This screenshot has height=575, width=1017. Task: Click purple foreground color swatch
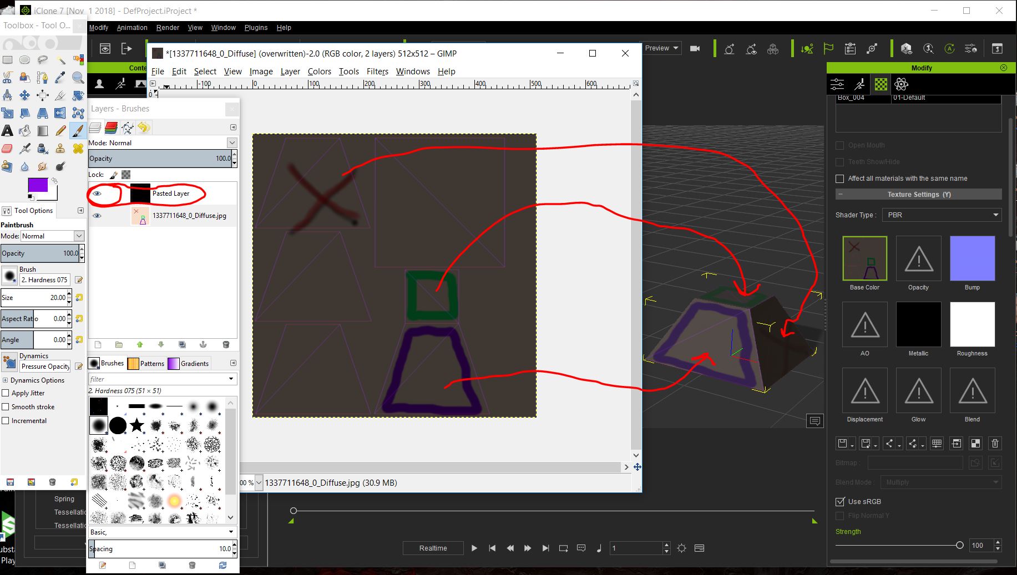pyautogui.click(x=37, y=185)
